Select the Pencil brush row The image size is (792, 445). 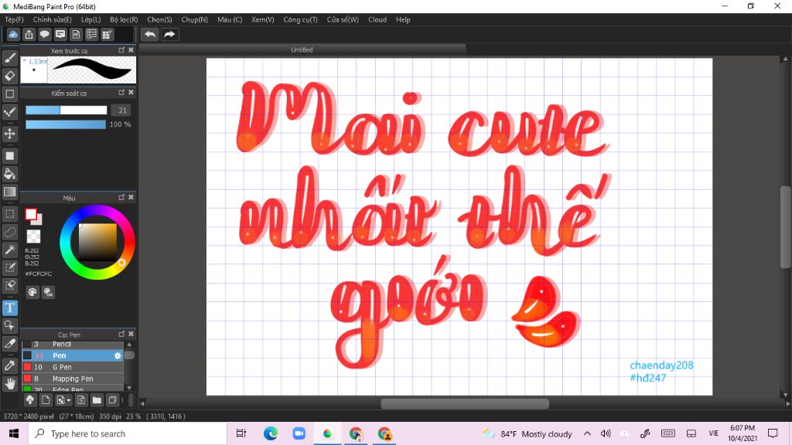point(73,344)
